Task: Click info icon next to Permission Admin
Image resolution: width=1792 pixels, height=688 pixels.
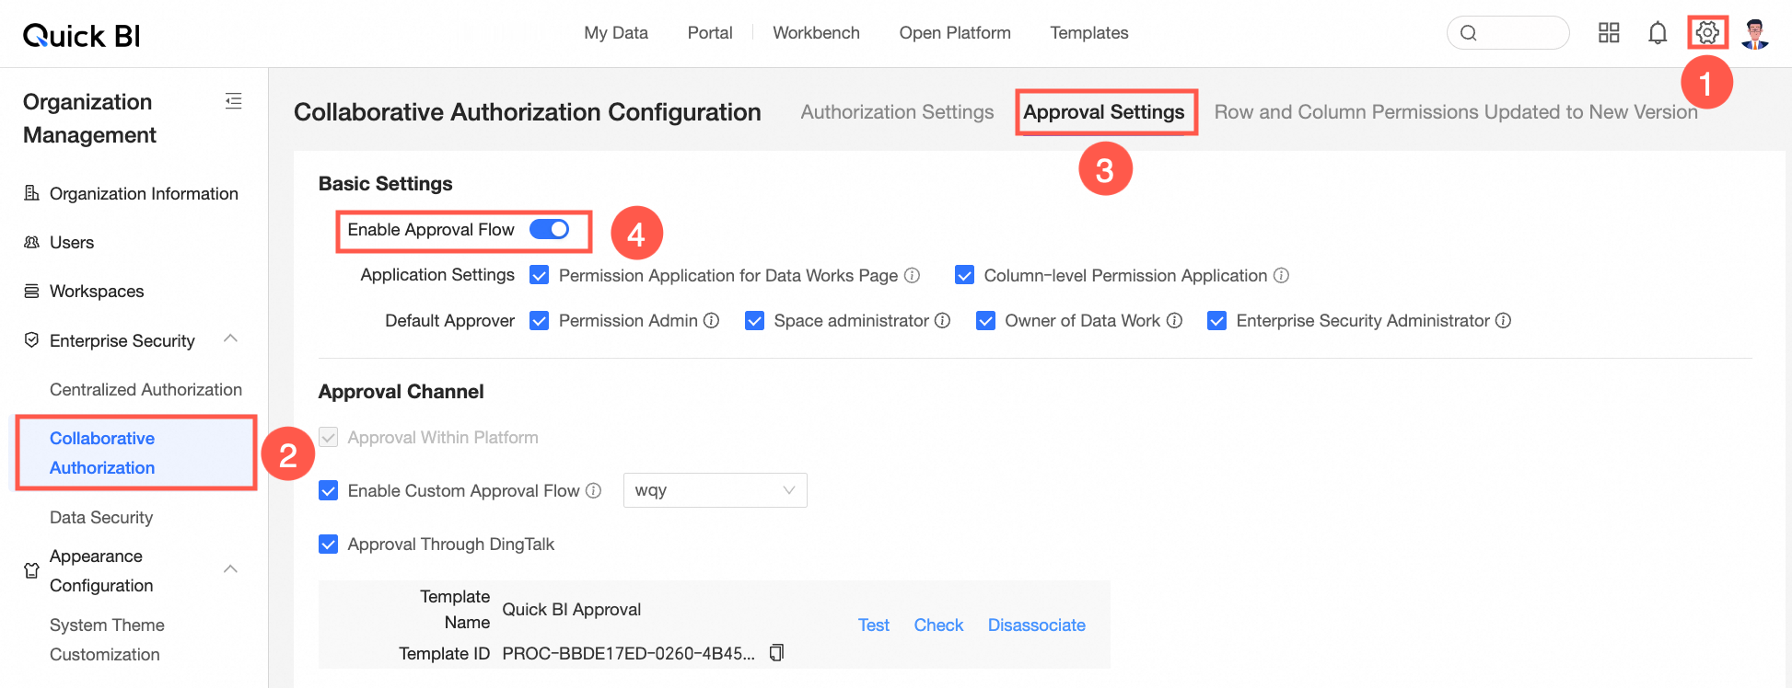Action: [712, 321]
